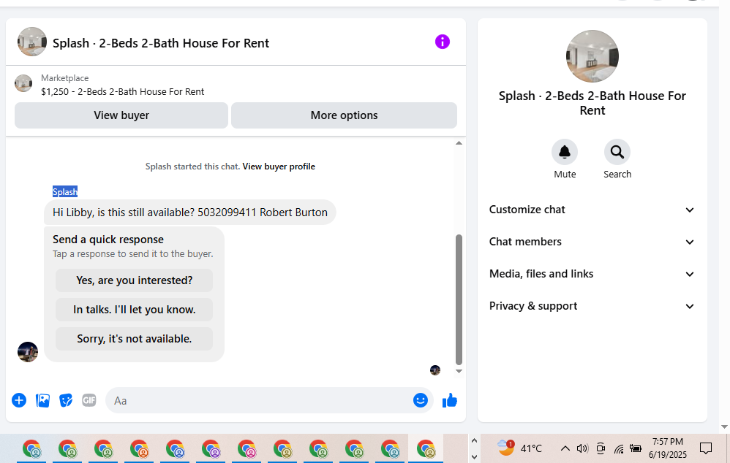
Task: Click the More options button
Action: point(344,115)
